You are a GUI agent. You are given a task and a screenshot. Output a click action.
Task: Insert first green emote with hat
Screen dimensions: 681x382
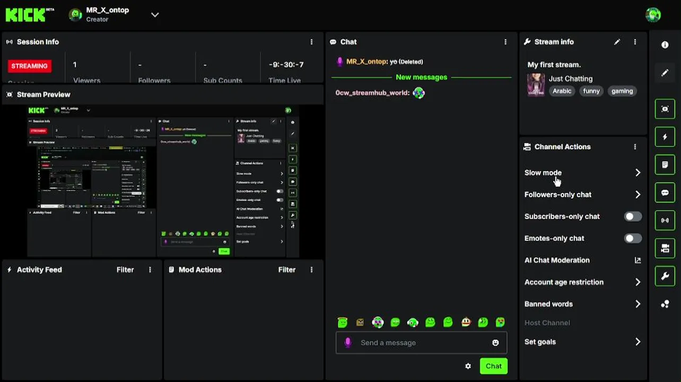click(x=343, y=322)
